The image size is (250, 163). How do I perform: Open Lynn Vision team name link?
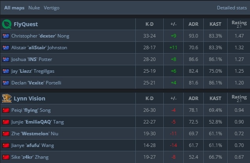[x=29, y=99]
